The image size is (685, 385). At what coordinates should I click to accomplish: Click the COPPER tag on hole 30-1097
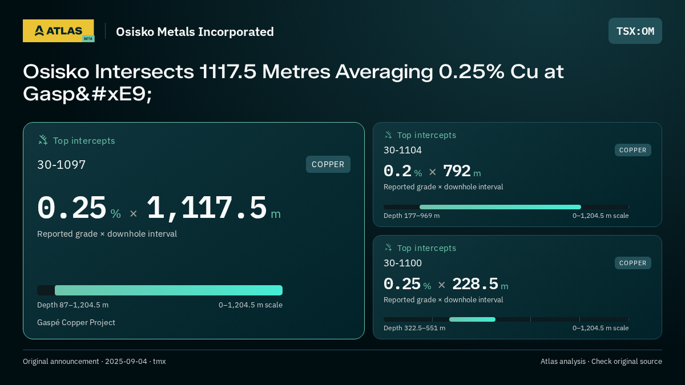tap(328, 164)
